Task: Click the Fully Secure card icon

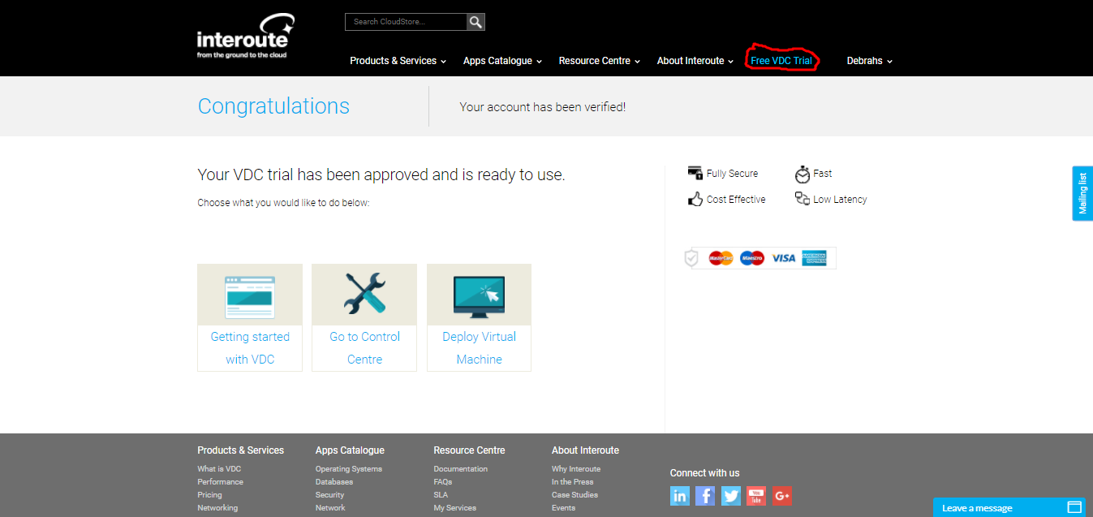Action: point(695,173)
